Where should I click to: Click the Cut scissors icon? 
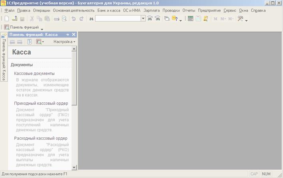click(32, 19)
